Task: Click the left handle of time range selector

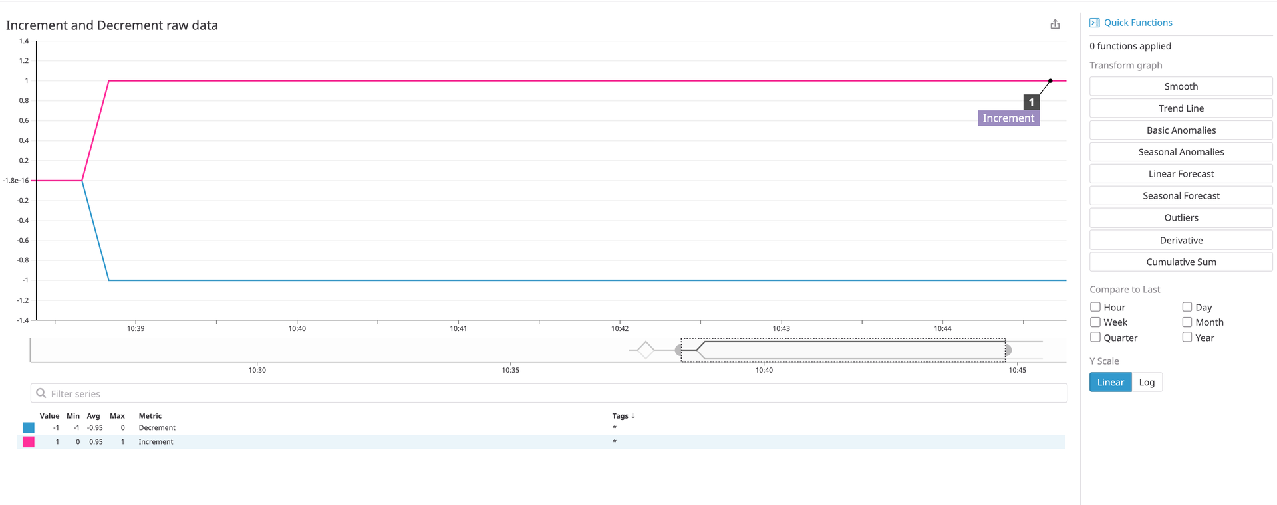Action: click(x=678, y=350)
